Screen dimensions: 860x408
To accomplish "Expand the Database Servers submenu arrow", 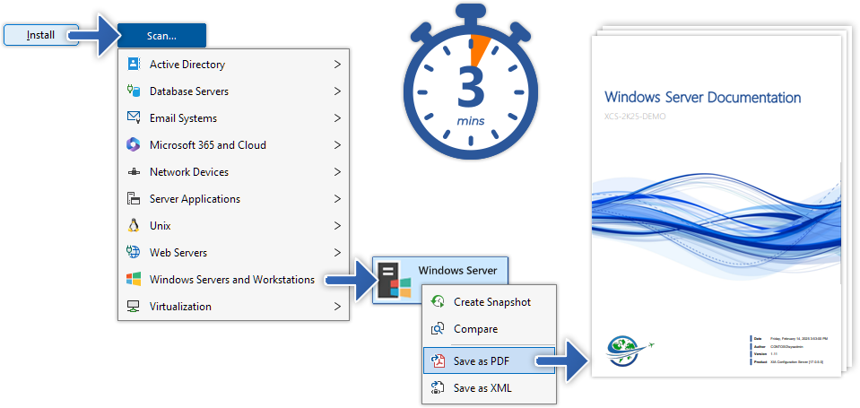I will pos(337,91).
